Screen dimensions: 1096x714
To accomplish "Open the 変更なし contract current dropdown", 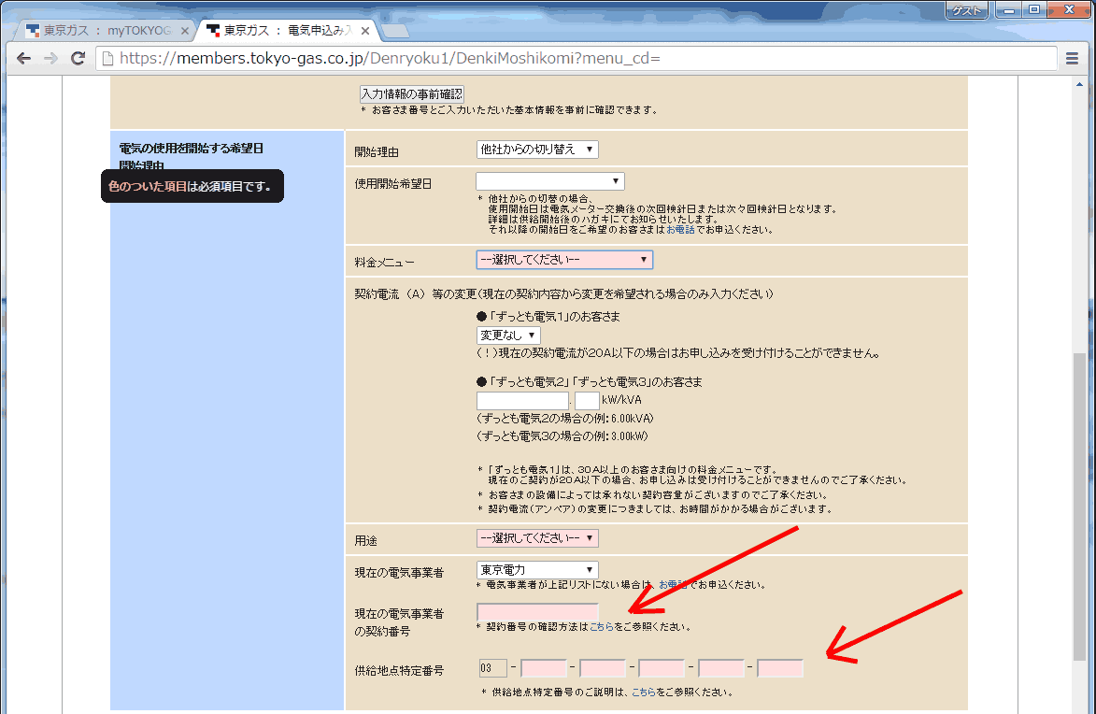I will (x=508, y=335).
